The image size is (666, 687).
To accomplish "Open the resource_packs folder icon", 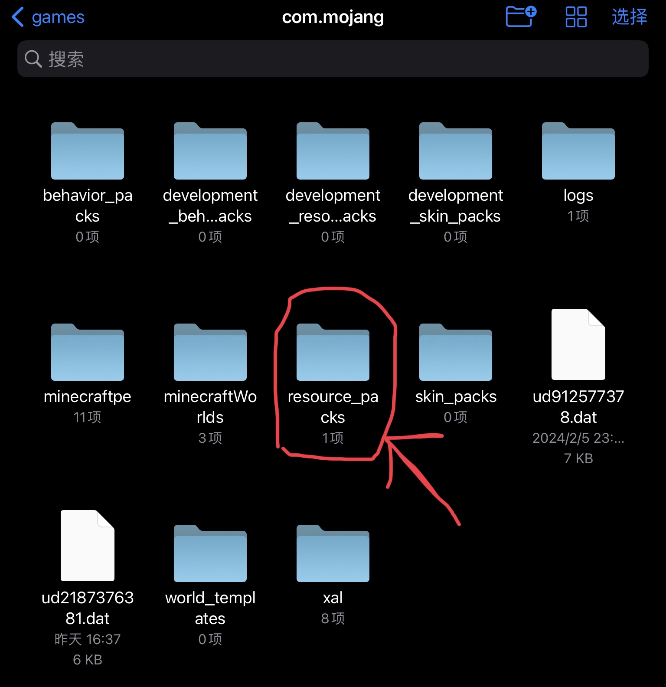I will click(x=333, y=352).
